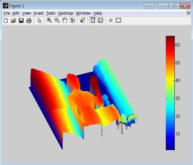Print the figure using the printer icon
Image resolution: width=193 pixels, height=165 pixels.
coord(29,21)
